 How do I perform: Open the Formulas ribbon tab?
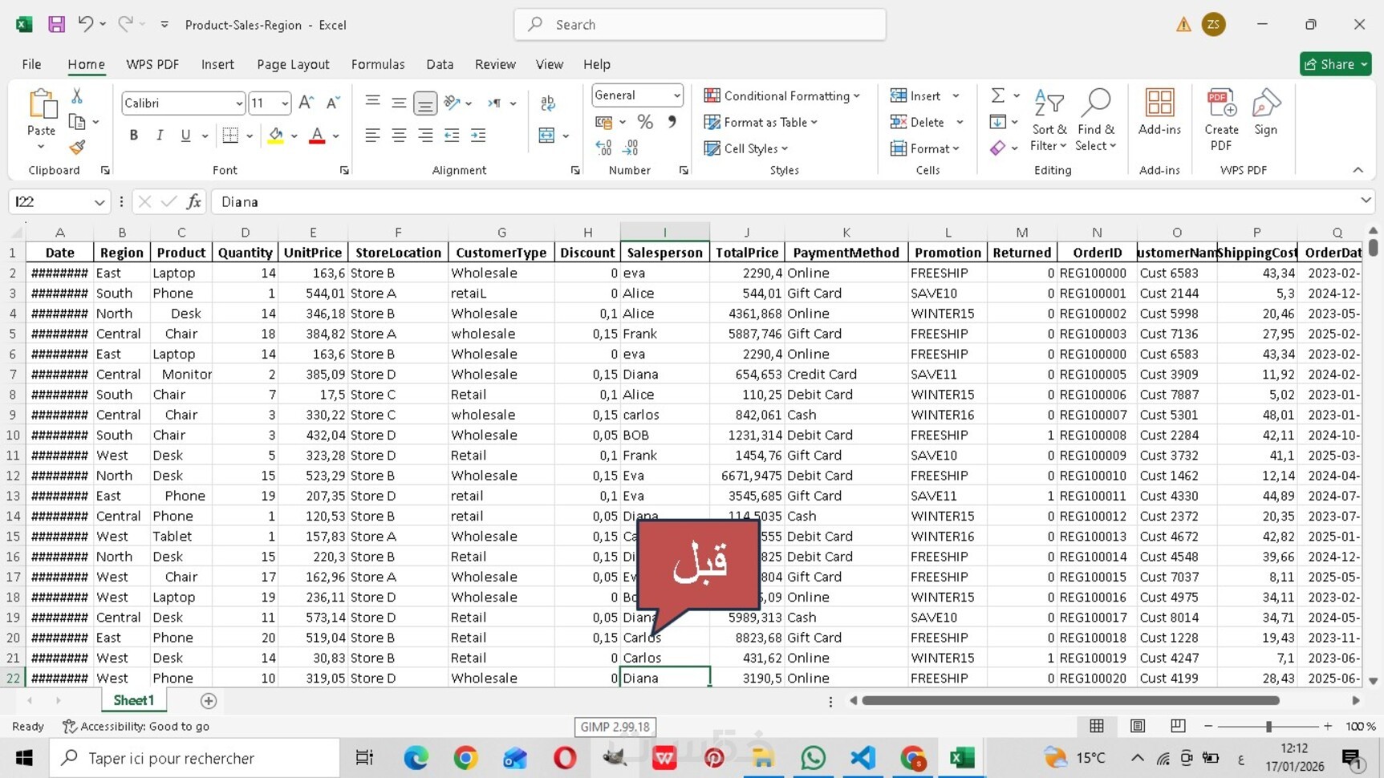[x=377, y=64]
